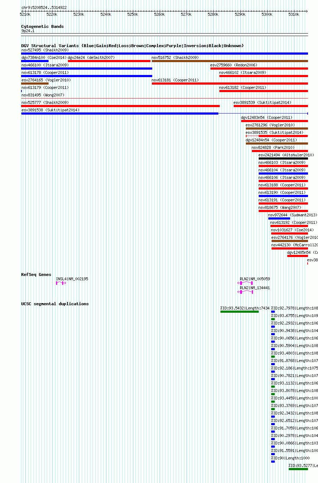Screen dimensions: 318x483
Task: Select nsv613182 (Cooper2011) label
Action: 243,87
